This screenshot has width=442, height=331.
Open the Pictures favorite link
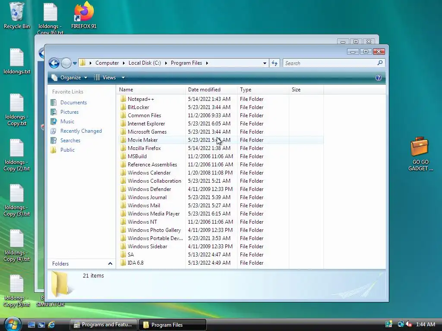69,112
